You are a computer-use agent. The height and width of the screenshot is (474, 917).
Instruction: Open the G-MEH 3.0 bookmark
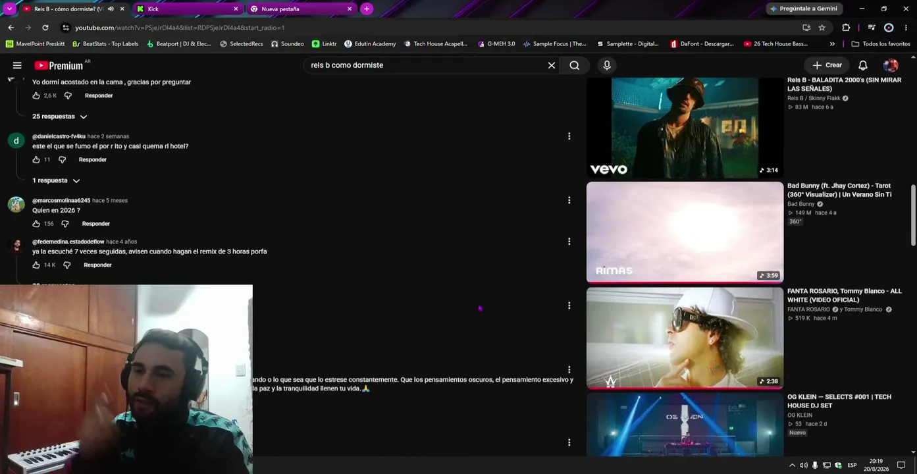click(496, 44)
